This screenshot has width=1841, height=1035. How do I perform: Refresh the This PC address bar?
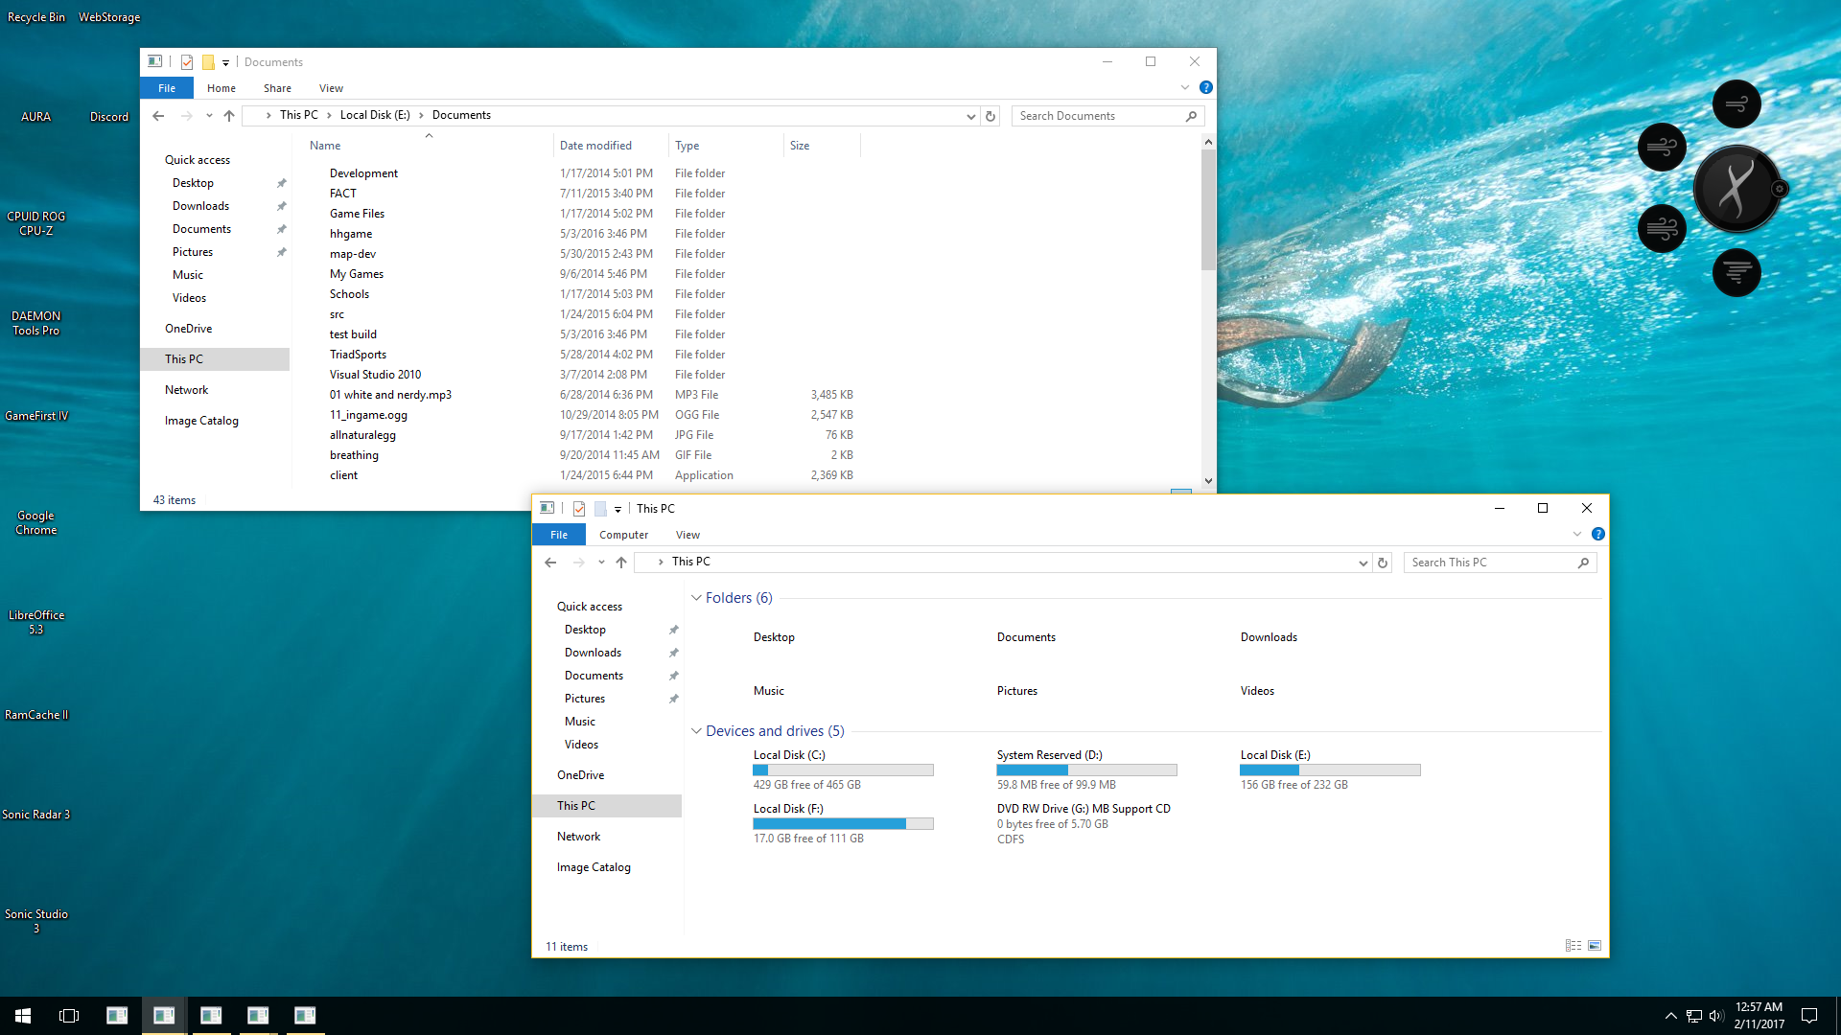(x=1383, y=563)
